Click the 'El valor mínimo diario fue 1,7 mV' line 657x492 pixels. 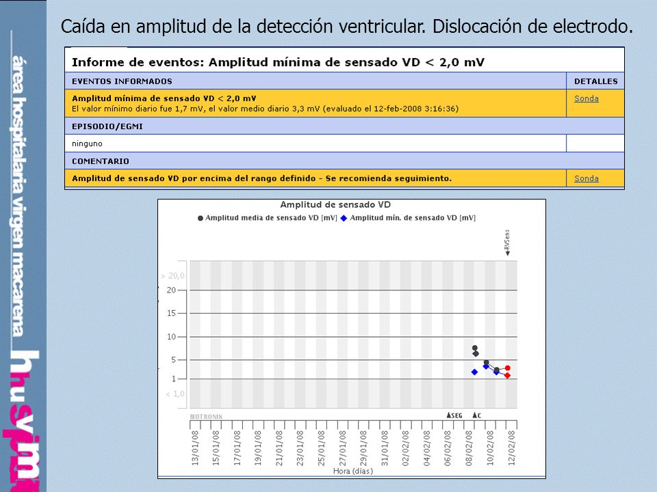click(265, 109)
